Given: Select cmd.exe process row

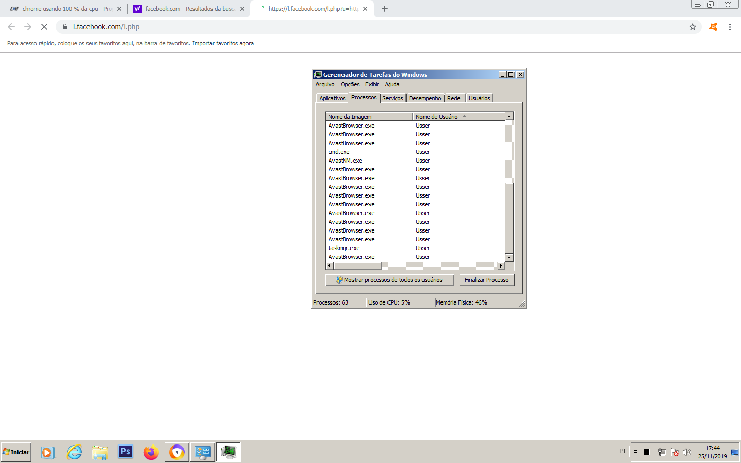Looking at the screenshot, I should (416, 152).
